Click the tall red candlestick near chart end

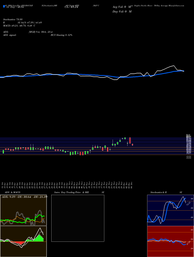click(130, 141)
